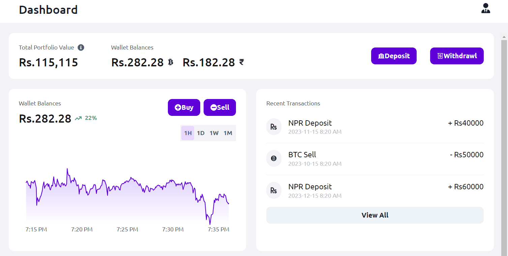The image size is (508, 256).
Task: Click the user profile icon in the header
Action: coord(485,7)
